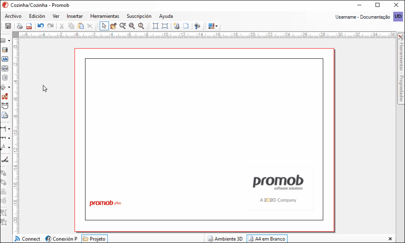Open the Ver menu
This screenshot has height=243, width=405.
[x=56, y=16]
